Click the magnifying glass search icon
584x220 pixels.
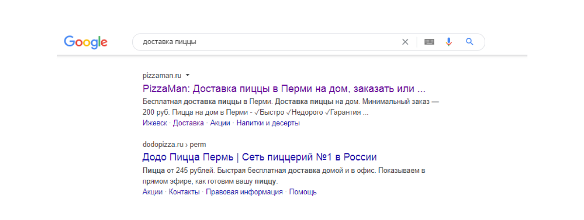tap(470, 42)
